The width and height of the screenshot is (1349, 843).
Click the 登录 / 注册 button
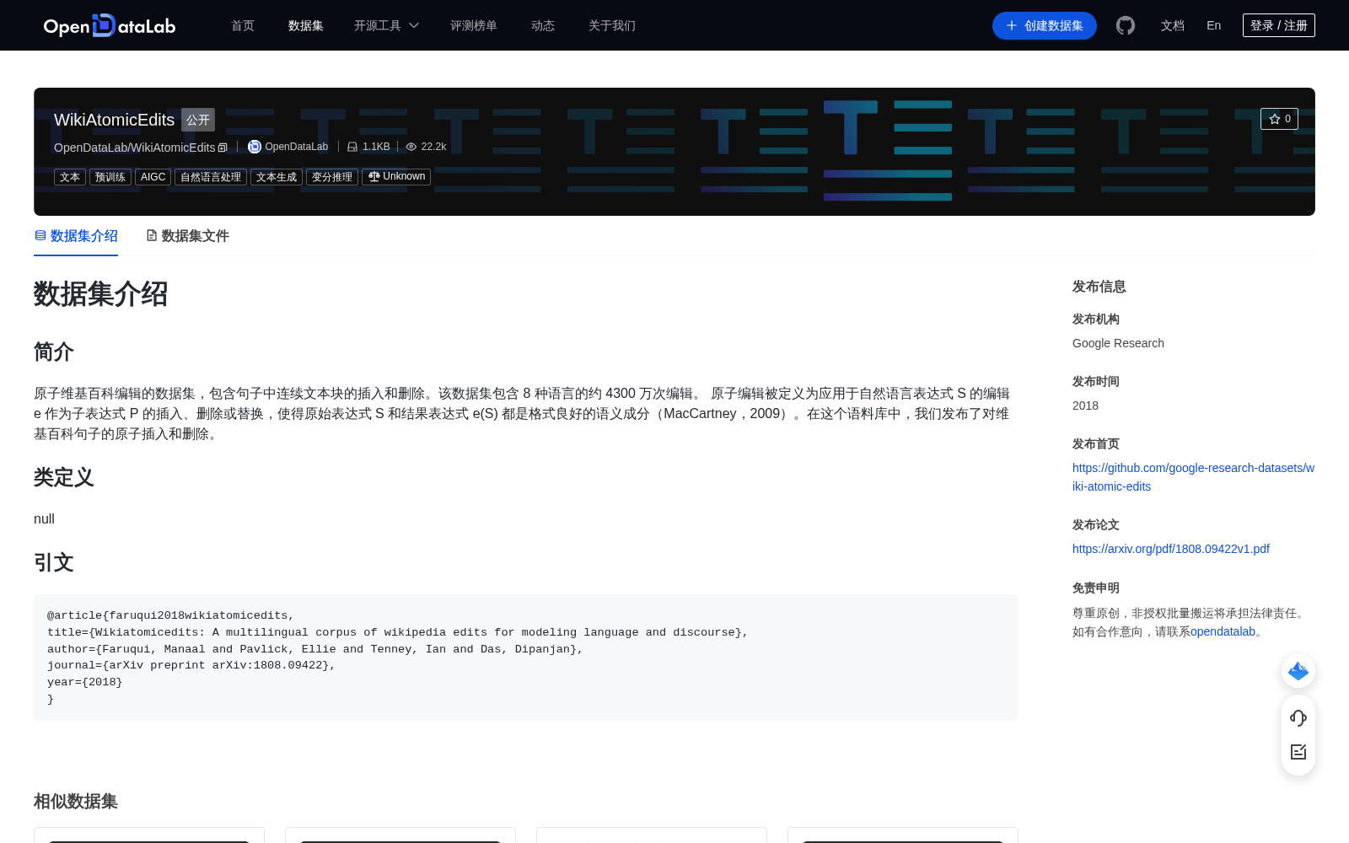click(1279, 25)
